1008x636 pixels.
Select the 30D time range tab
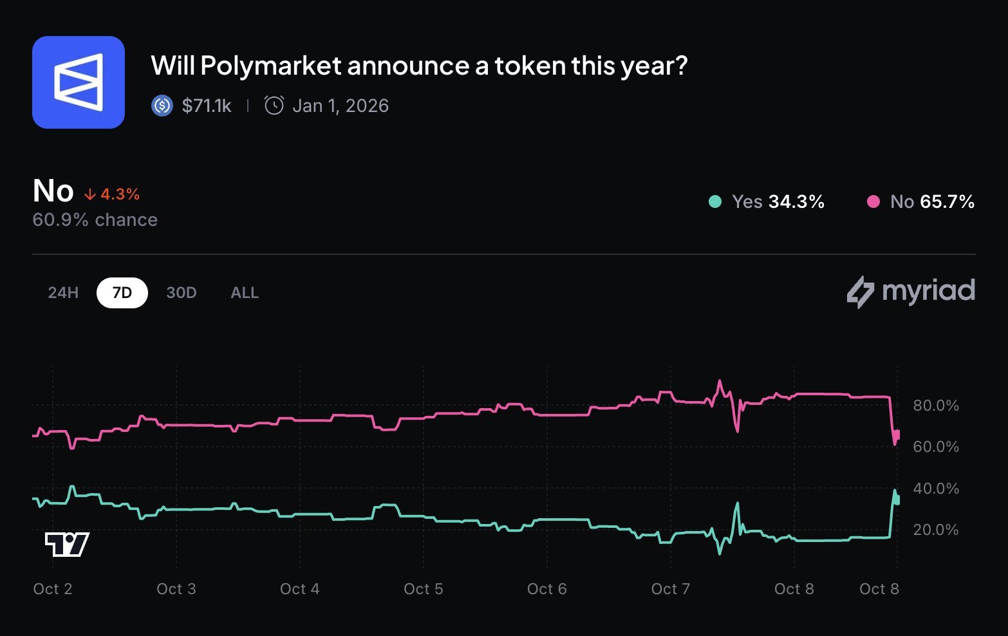pos(181,292)
